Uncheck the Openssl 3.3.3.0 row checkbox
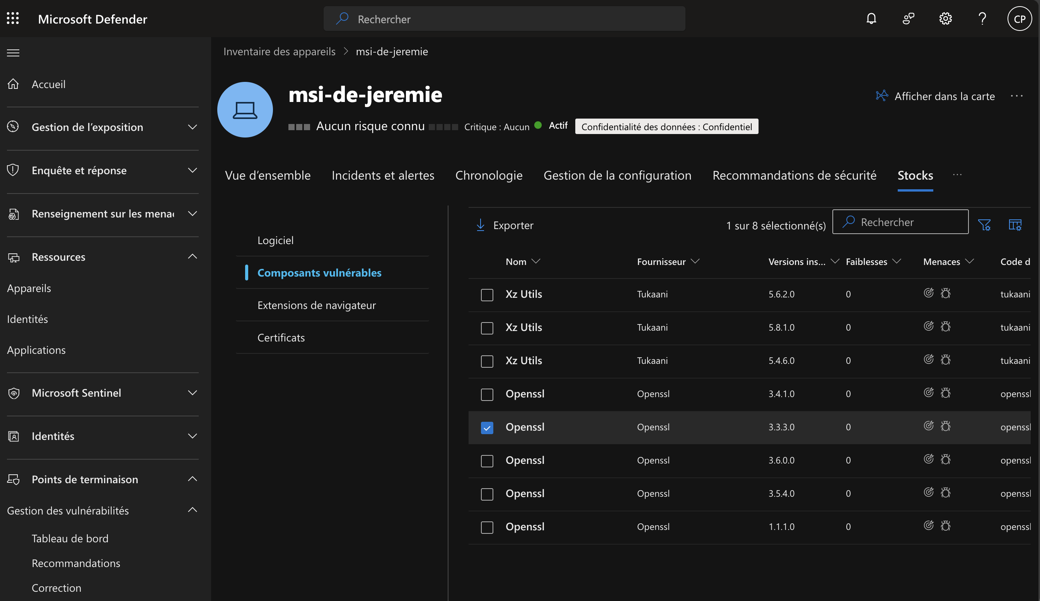The height and width of the screenshot is (601, 1040). point(487,428)
